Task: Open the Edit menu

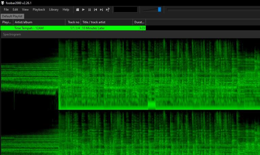Action: coord(15,9)
